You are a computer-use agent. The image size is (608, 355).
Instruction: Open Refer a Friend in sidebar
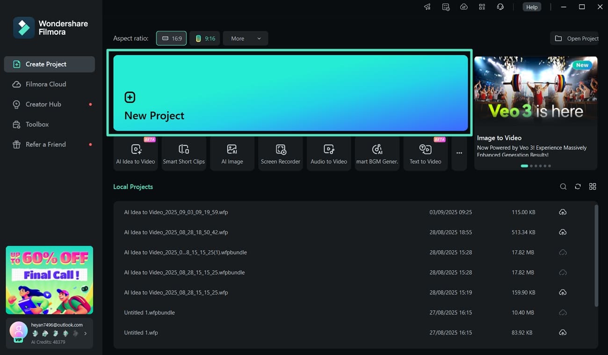coord(50,145)
